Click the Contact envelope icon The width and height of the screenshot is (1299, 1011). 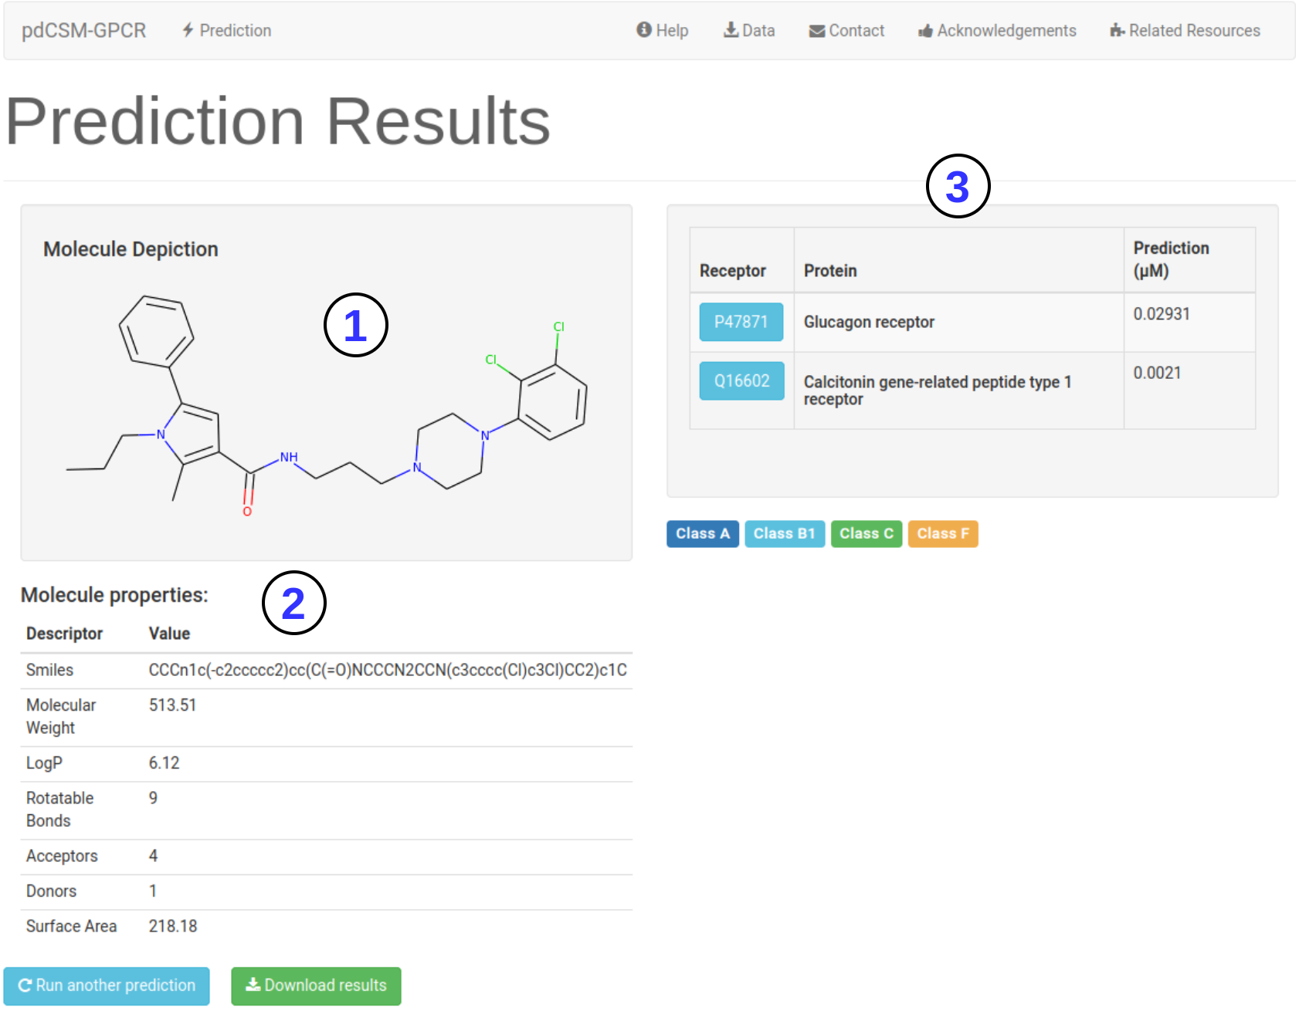tap(816, 31)
